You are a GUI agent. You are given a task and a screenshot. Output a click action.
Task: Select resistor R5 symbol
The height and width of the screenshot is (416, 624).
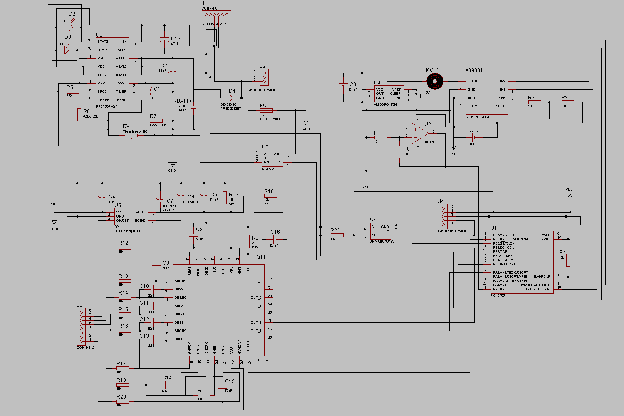pos(73,92)
